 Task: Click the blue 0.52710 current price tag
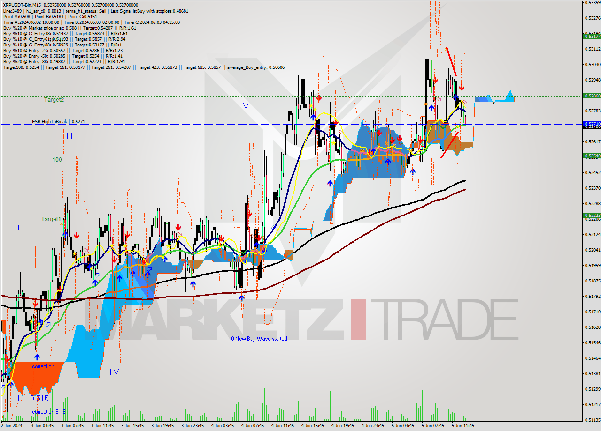(592, 124)
